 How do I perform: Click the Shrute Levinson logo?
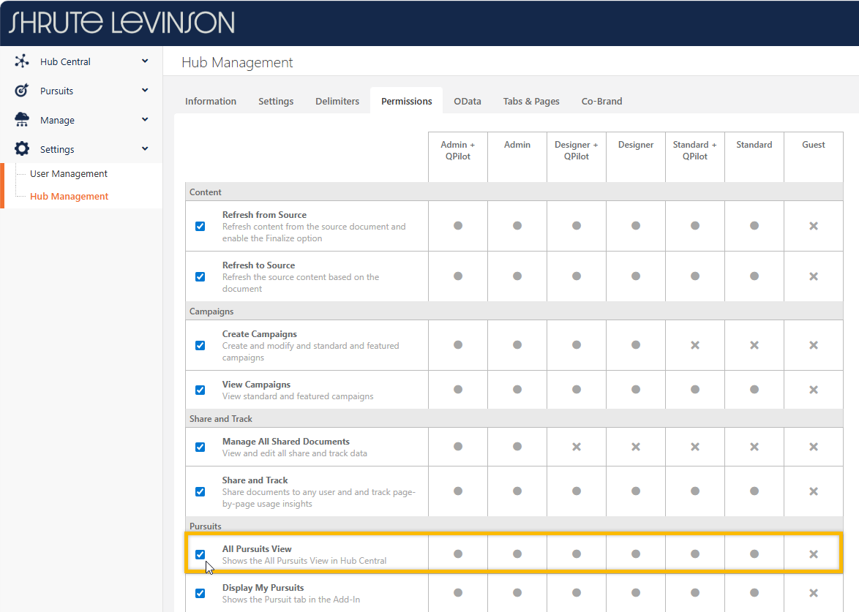[121, 23]
